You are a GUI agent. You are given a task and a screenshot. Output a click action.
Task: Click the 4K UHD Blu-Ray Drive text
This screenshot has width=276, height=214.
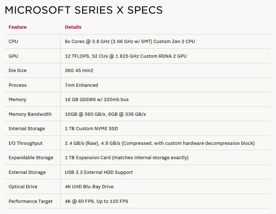[x=89, y=187]
